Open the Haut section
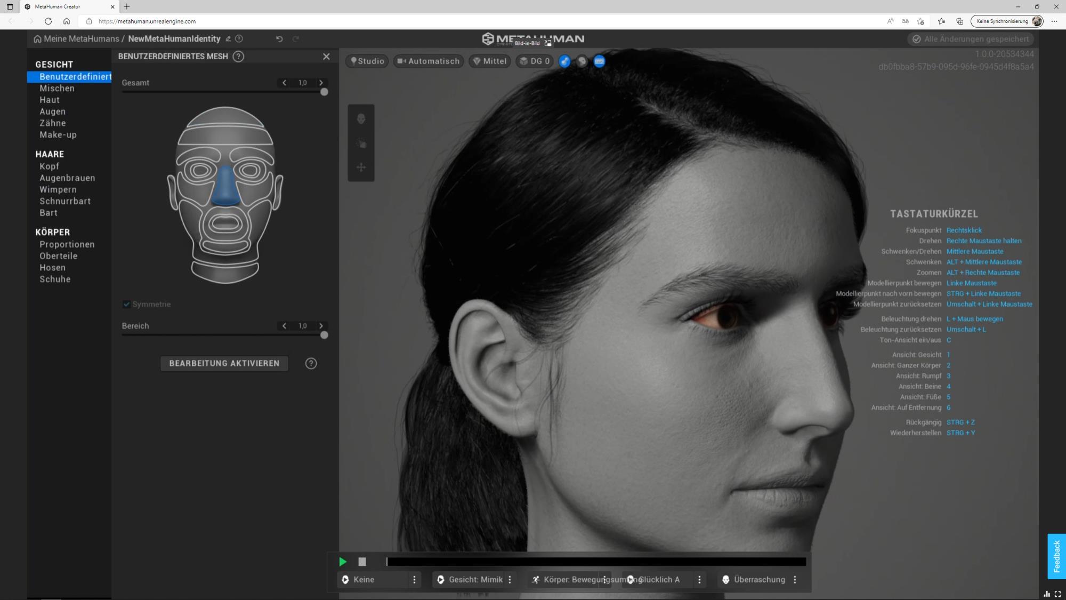 50,100
